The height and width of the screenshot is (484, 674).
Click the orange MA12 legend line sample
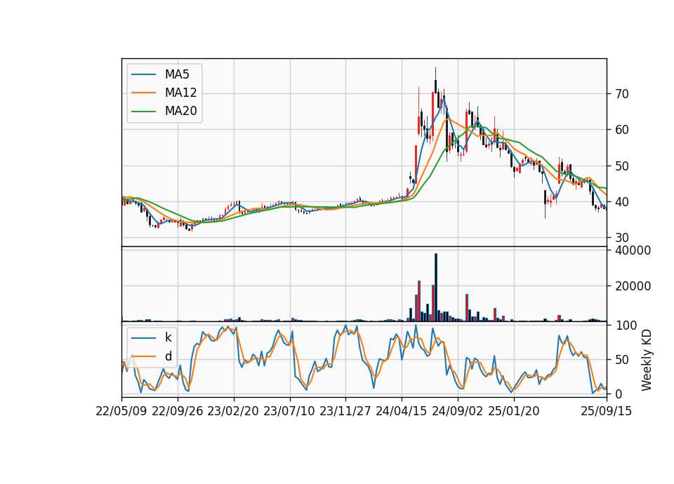143,93
